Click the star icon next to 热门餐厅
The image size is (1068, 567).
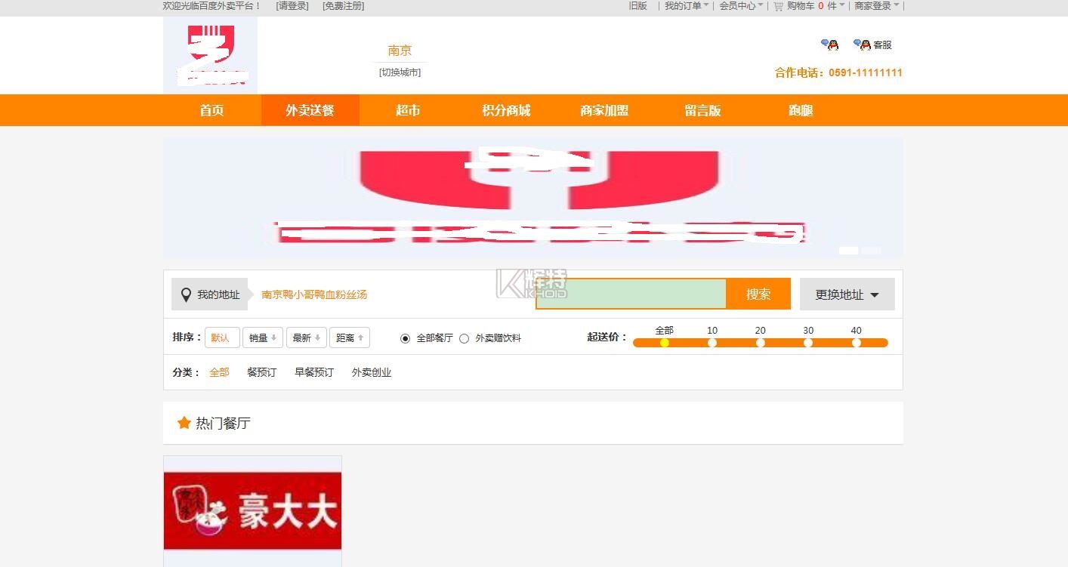click(184, 423)
